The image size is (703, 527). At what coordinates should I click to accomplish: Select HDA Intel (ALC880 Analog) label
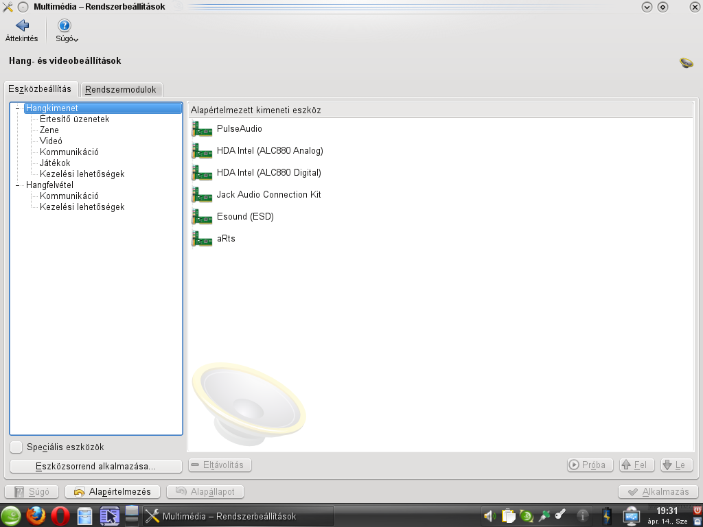tap(270, 150)
